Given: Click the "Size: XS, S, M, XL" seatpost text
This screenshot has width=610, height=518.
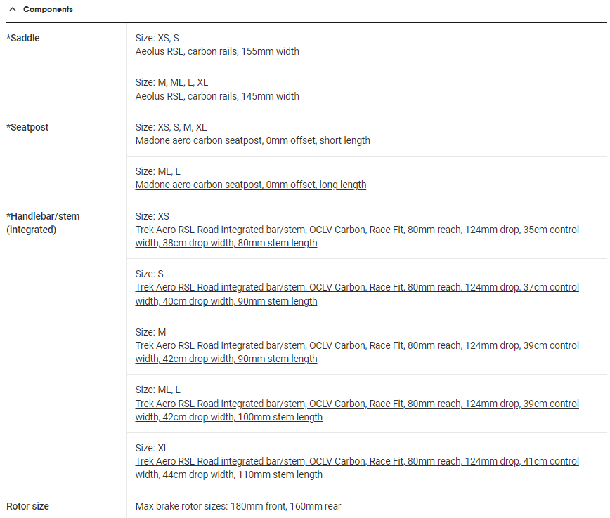Looking at the screenshot, I should 171,127.
